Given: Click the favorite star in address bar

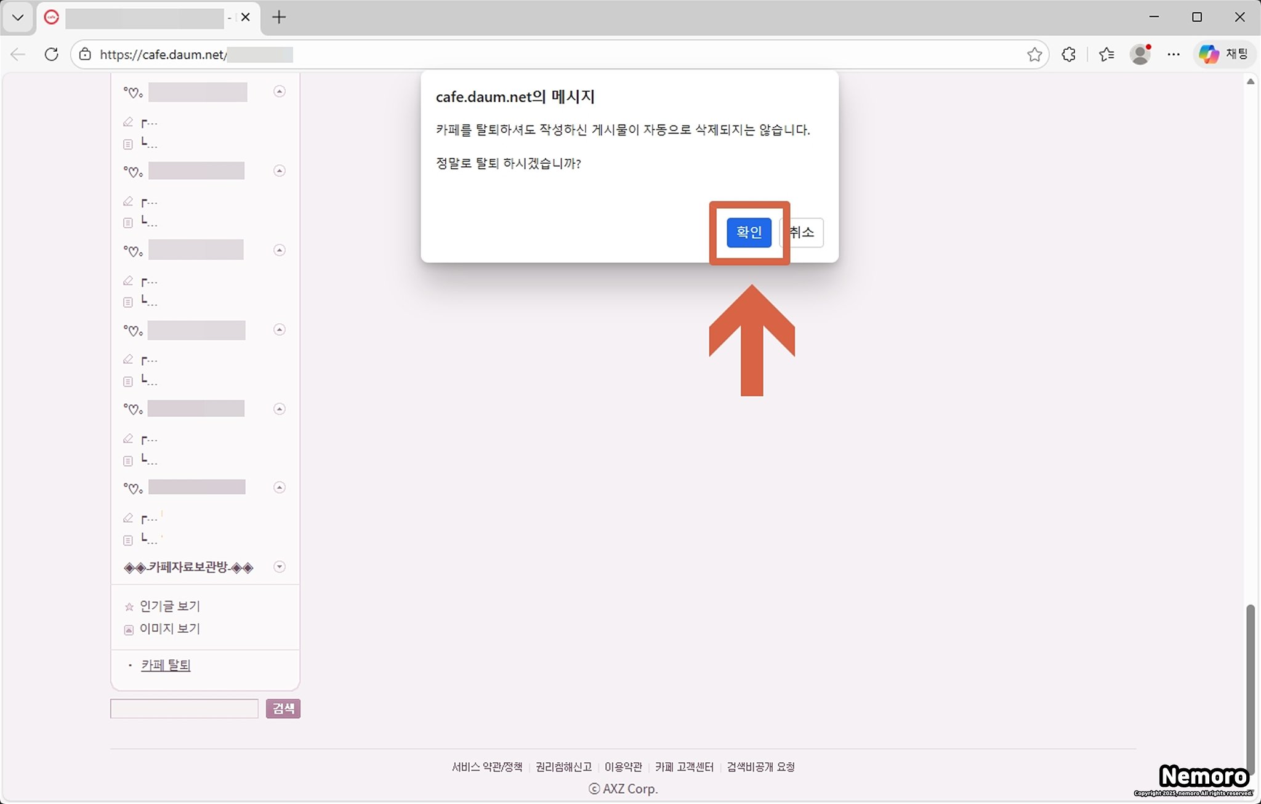Looking at the screenshot, I should click(1034, 54).
